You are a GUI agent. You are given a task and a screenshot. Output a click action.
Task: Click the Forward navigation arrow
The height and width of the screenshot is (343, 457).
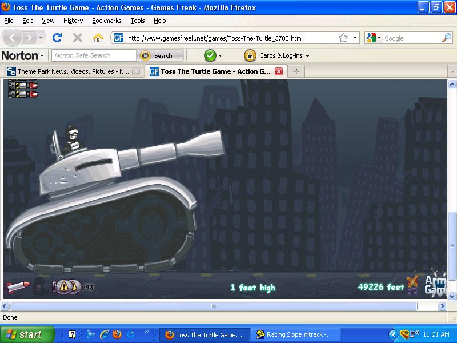(29, 38)
